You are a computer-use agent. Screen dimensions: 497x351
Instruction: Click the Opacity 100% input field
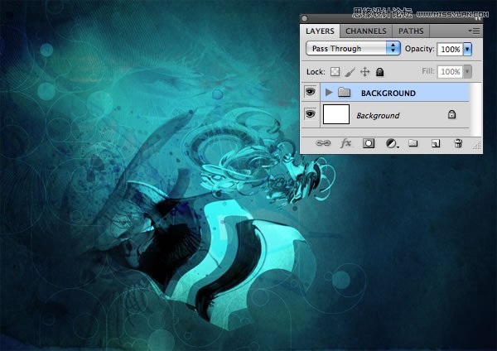[x=450, y=49]
